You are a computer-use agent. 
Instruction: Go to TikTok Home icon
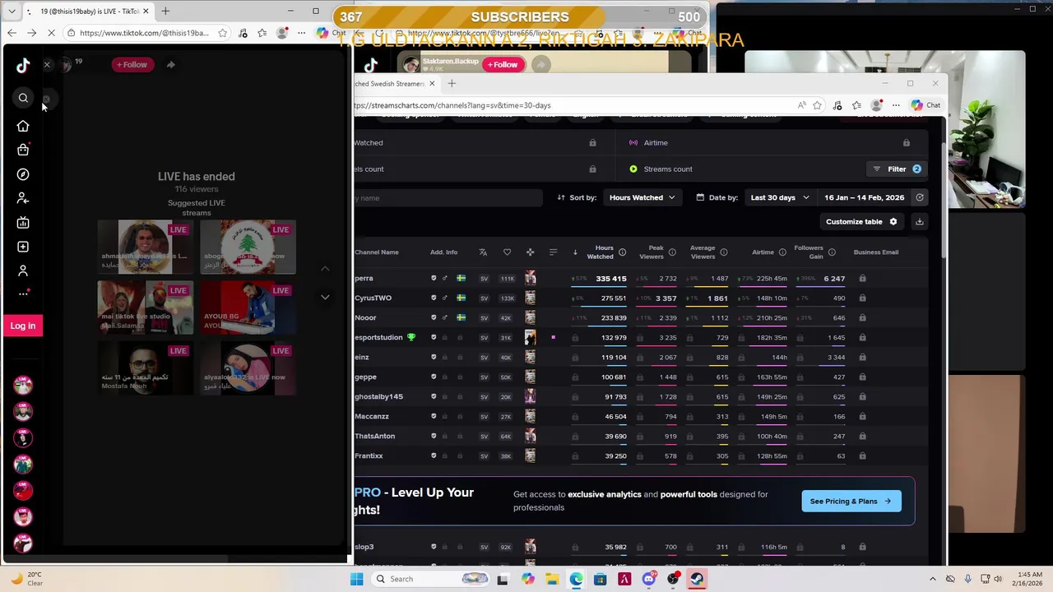point(23,126)
